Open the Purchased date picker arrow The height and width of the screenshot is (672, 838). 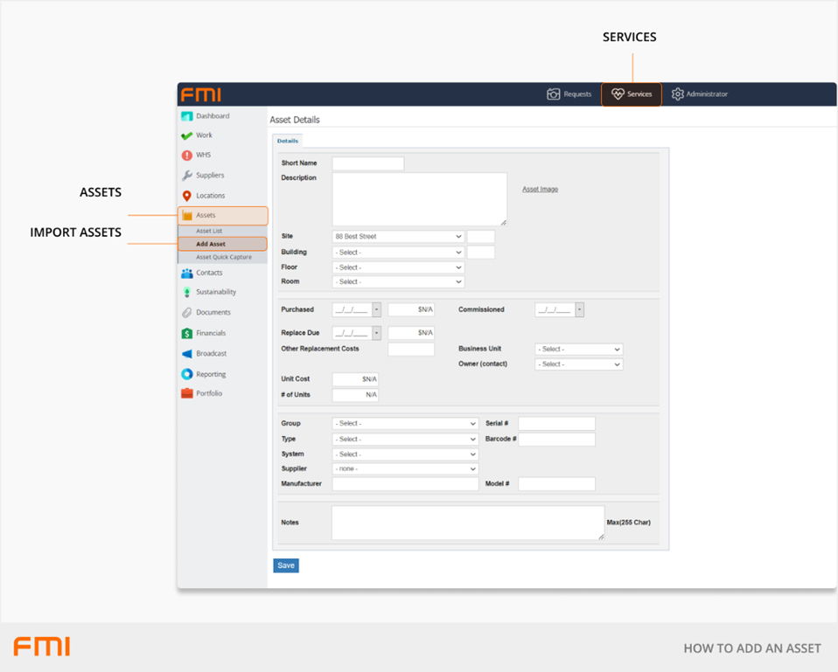[x=376, y=309]
